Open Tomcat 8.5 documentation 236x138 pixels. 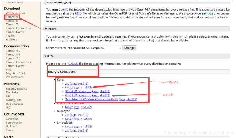13,55
